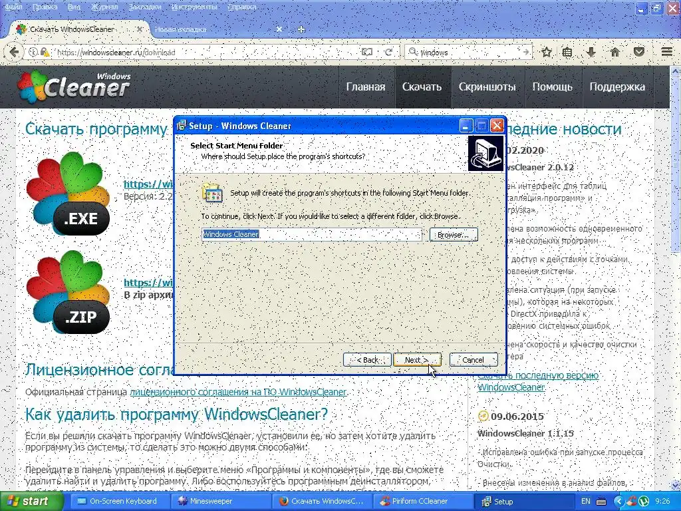Close the Новая вкладка tab
The height and width of the screenshot is (511, 681).
(x=279, y=29)
